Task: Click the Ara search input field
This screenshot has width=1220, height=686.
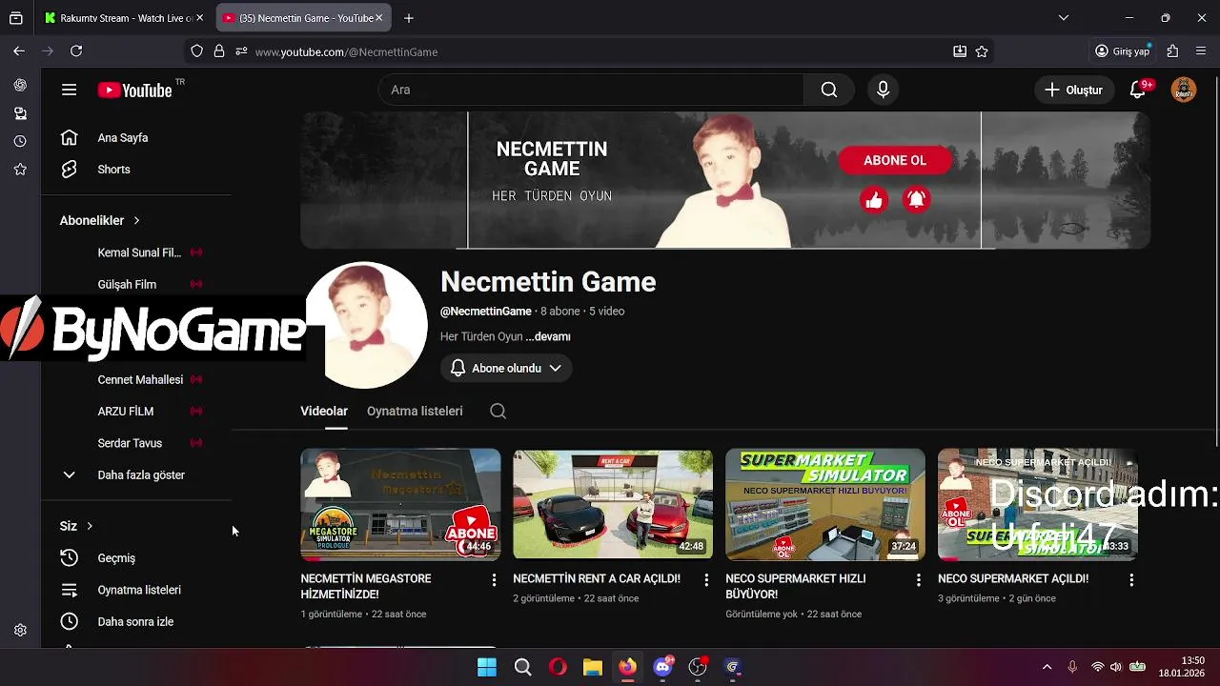Action: [x=591, y=90]
